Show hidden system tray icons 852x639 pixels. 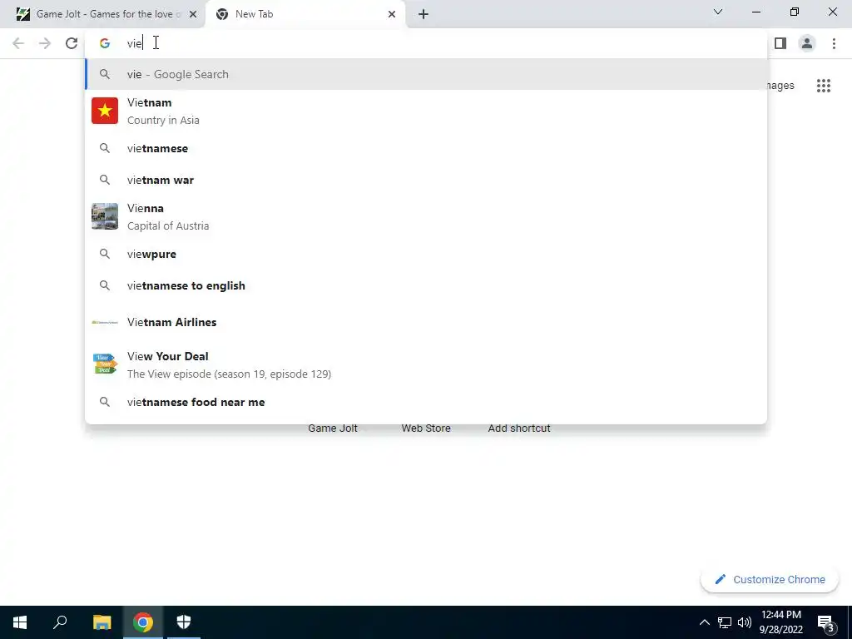(704, 622)
